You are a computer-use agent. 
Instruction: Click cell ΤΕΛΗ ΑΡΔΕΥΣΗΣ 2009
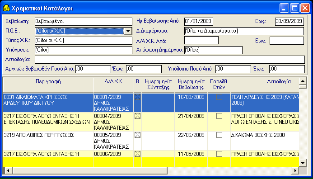click(x=265, y=103)
